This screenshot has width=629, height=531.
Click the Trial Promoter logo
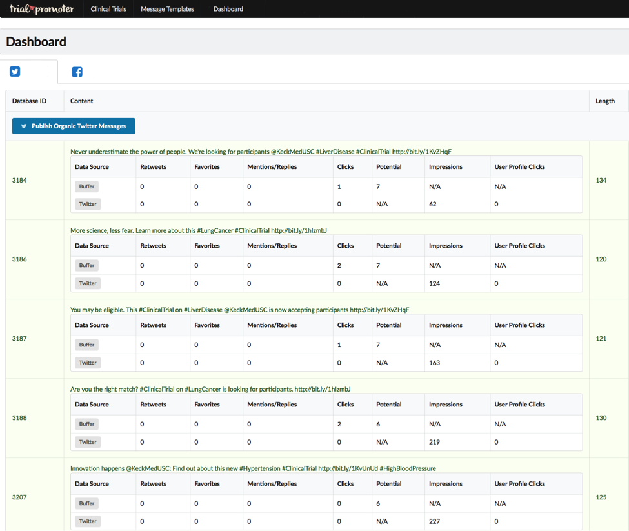pos(41,9)
